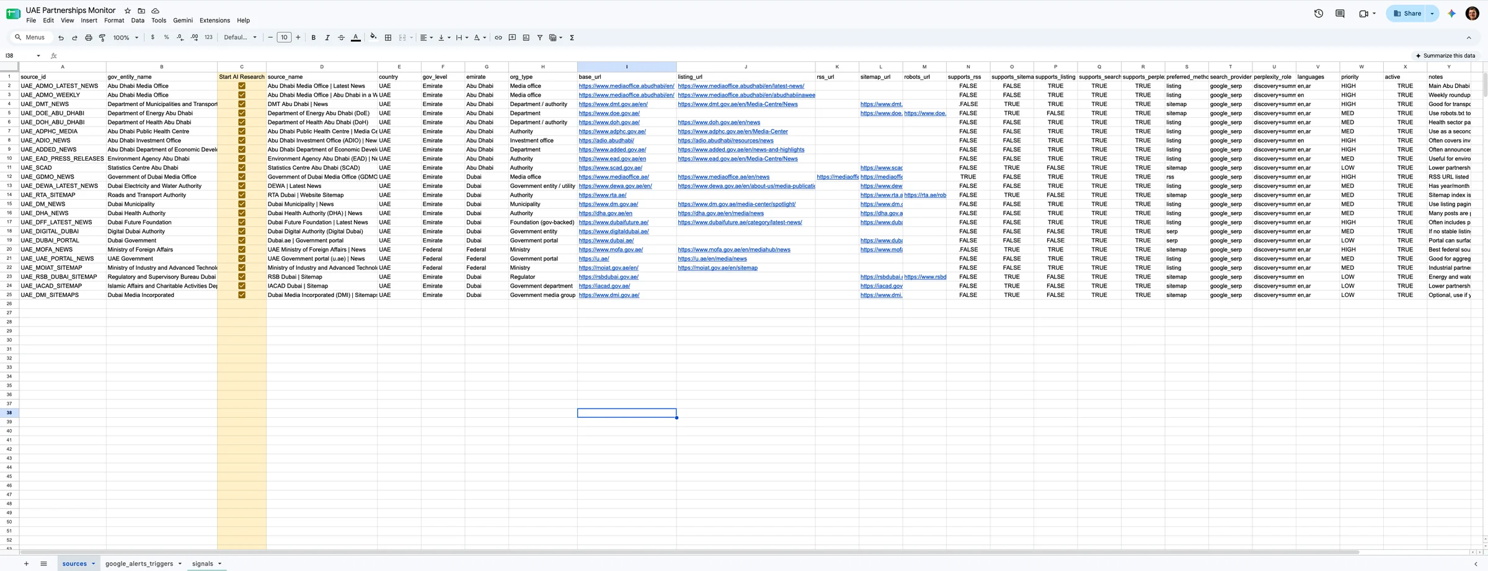Open the Insert menu
This screenshot has width=1488, height=571.
pyautogui.click(x=89, y=20)
